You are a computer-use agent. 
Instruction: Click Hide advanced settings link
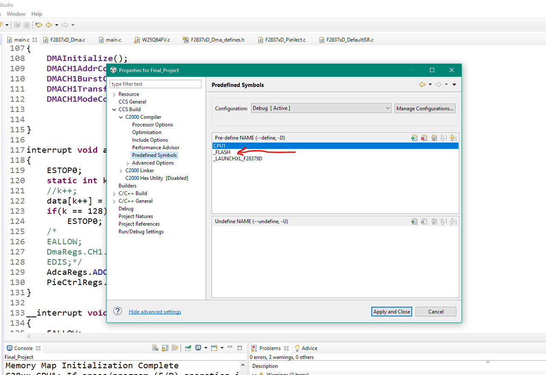click(x=155, y=312)
